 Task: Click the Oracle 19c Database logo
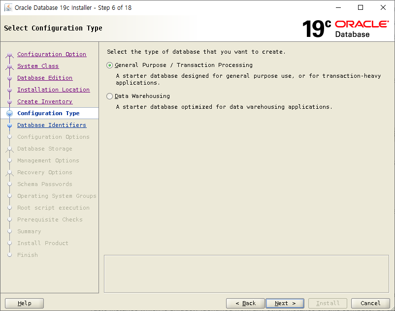coord(345,29)
